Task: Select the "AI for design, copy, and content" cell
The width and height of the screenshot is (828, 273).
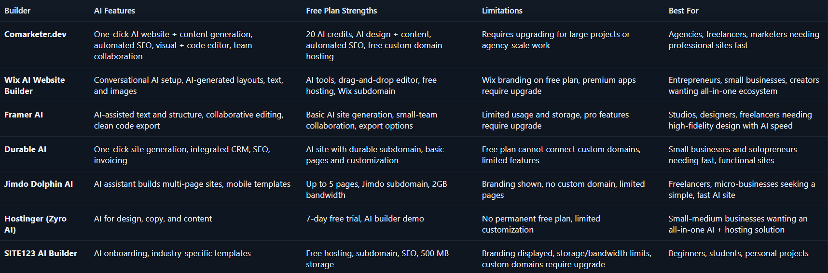Action: (x=152, y=219)
